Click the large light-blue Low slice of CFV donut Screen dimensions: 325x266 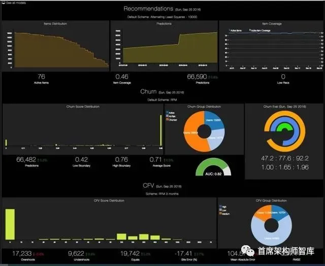click(x=272, y=238)
